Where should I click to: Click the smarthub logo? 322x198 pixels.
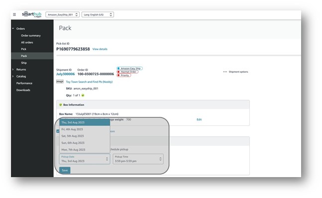[32, 14]
